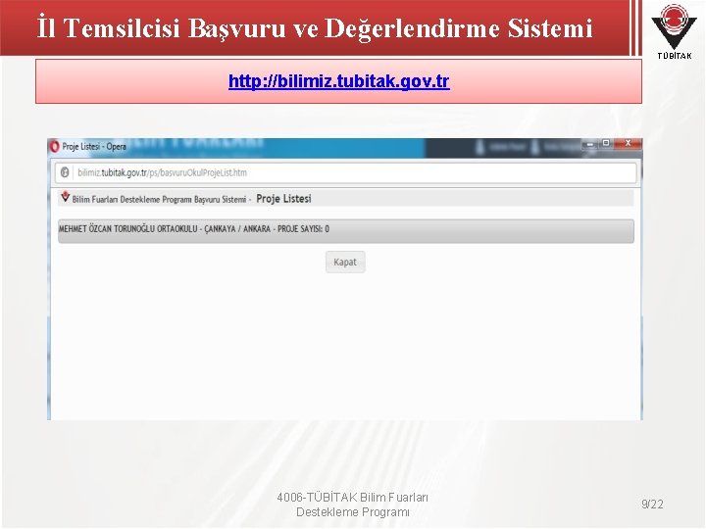Screen dimensions: 706x529
Task: Maximize the Proje Listesi Opera window
Action: click(606, 143)
